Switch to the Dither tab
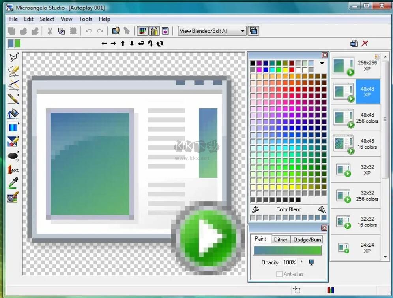This screenshot has height=298, width=393. point(281,240)
